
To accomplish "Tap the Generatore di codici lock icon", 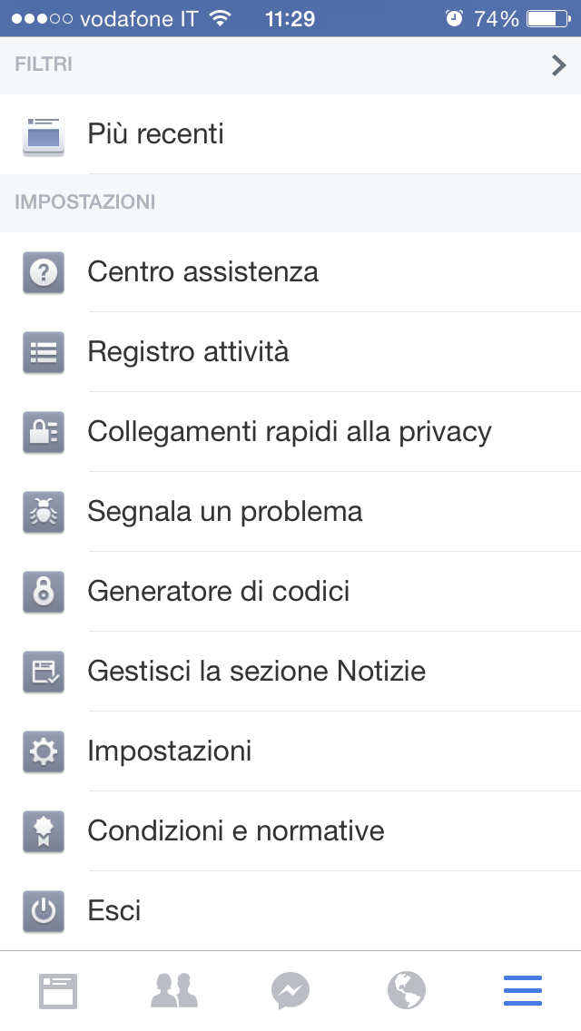I will tap(44, 592).
